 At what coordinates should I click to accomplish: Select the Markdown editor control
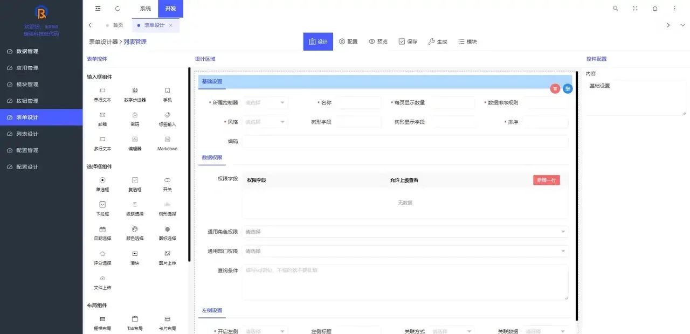click(167, 144)
